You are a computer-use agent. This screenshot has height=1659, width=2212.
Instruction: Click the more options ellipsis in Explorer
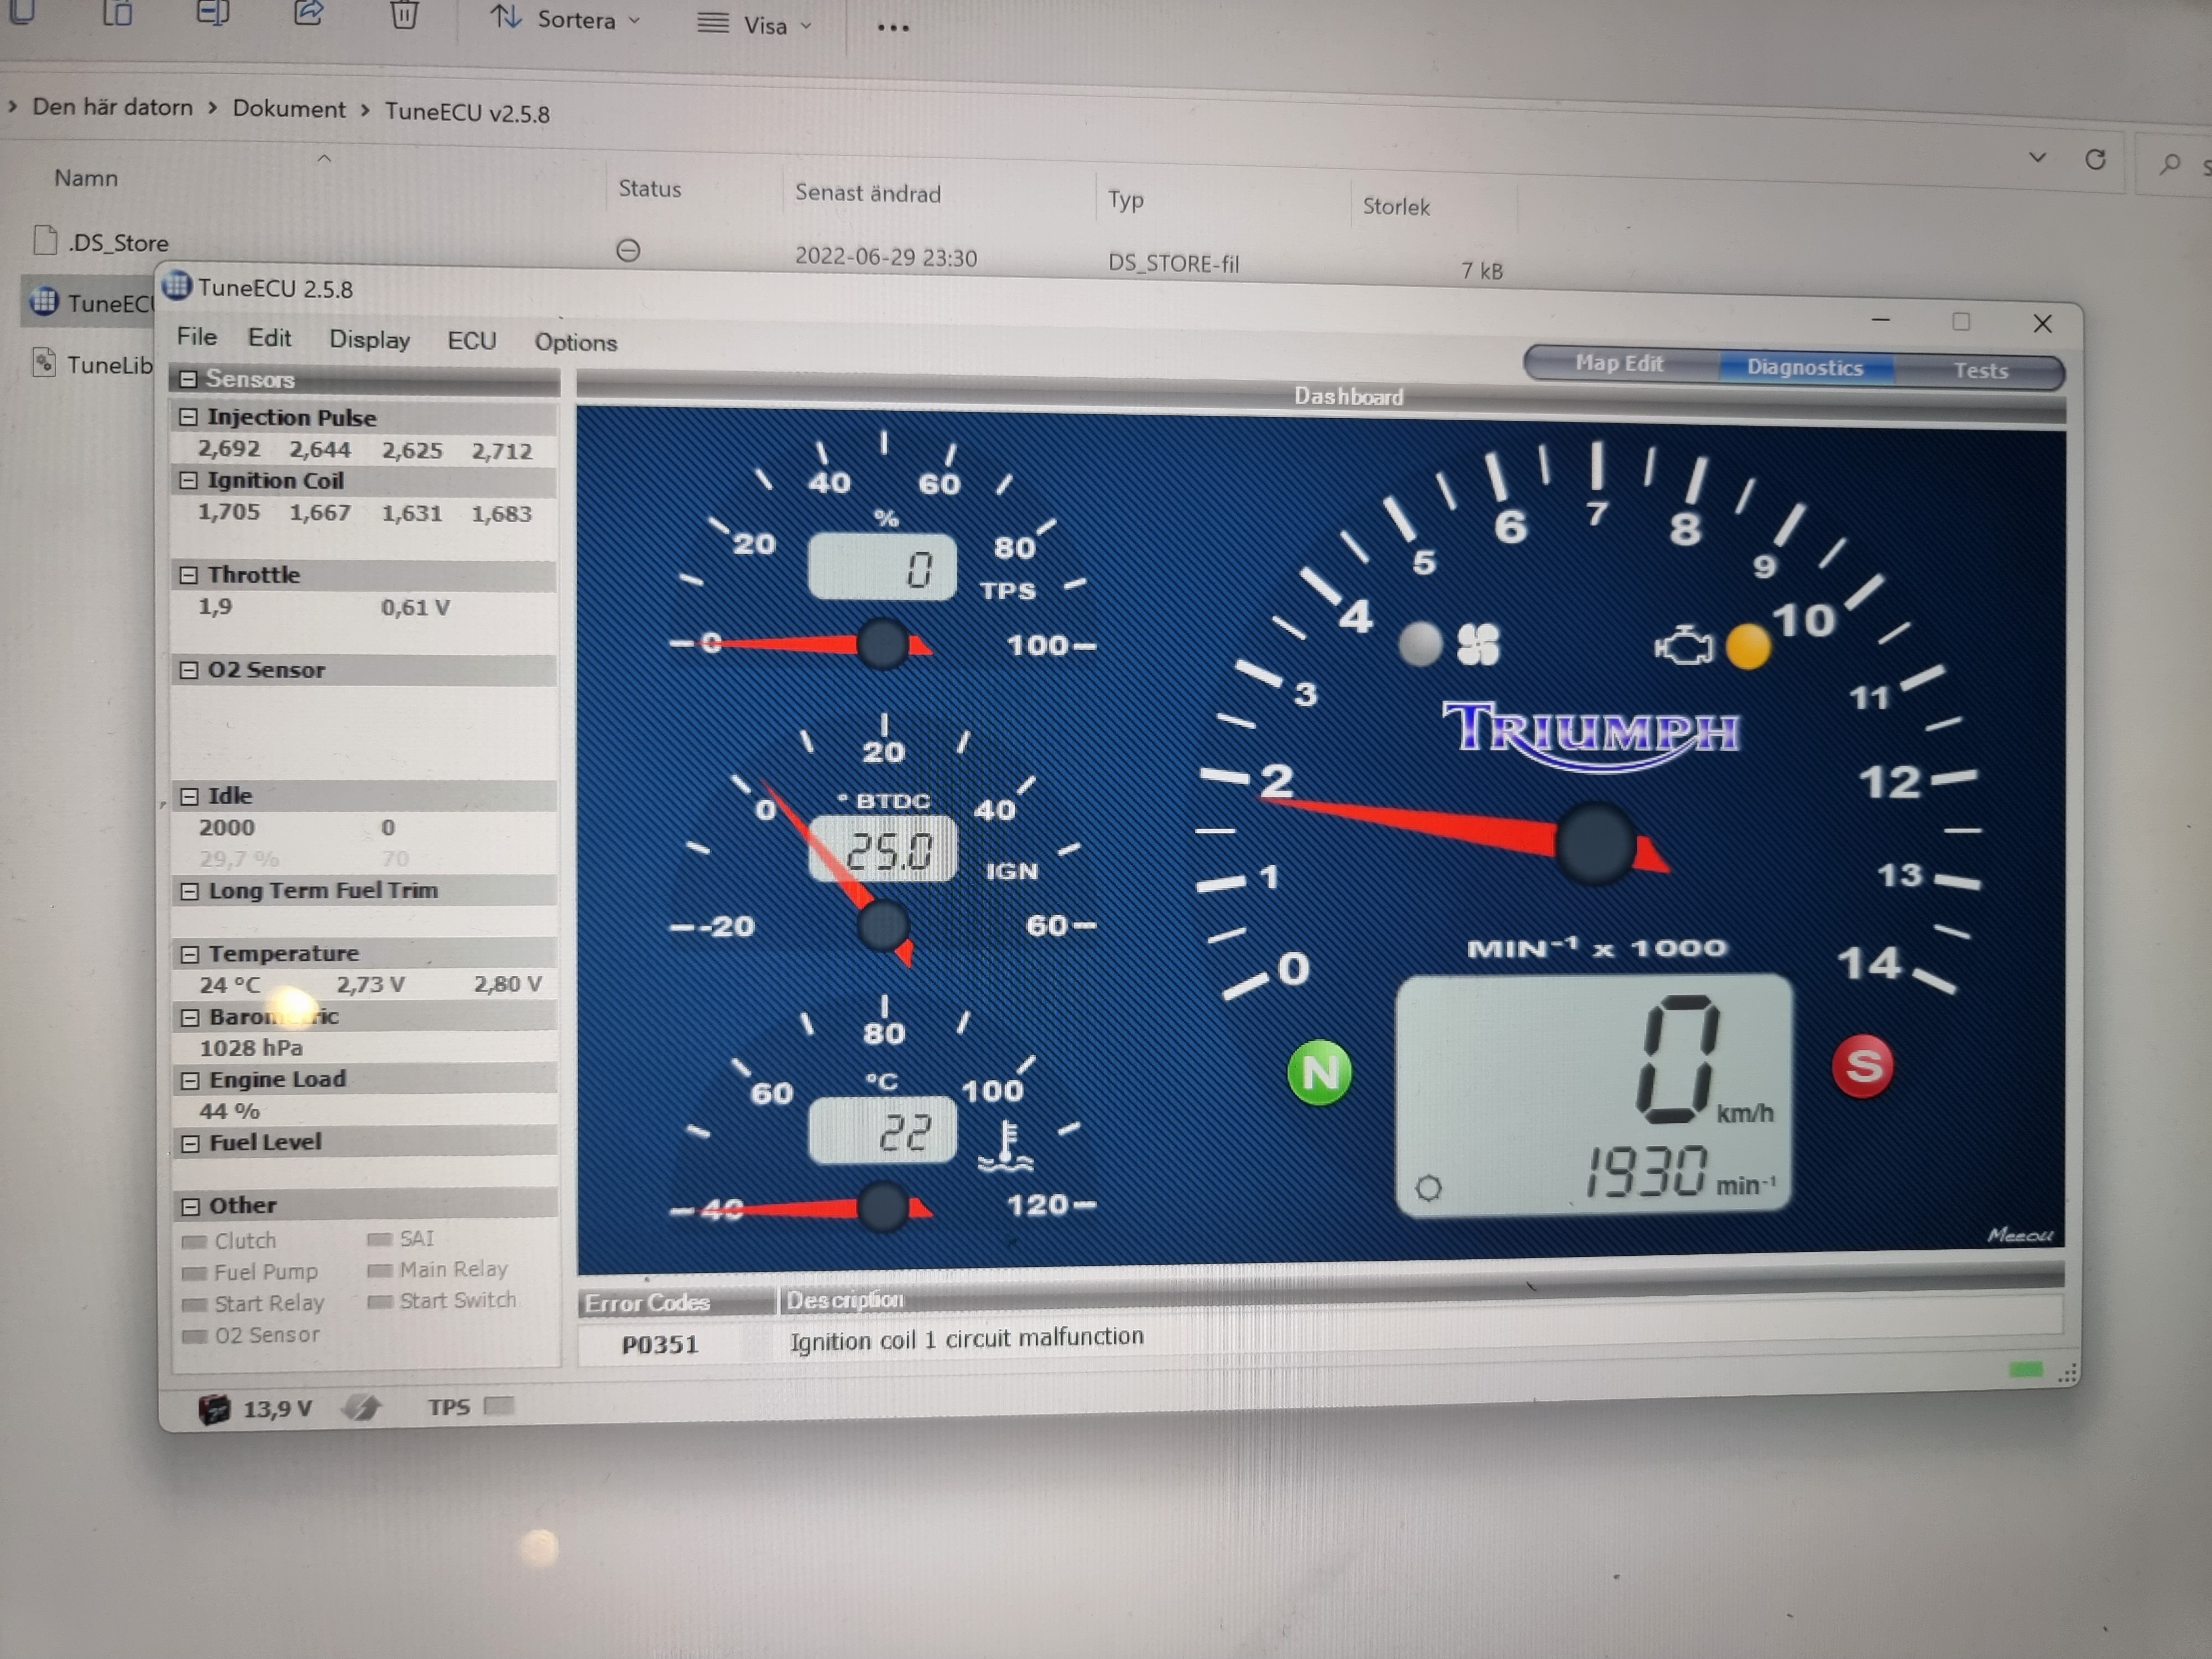pyautogui.click(x=893, y=28)
